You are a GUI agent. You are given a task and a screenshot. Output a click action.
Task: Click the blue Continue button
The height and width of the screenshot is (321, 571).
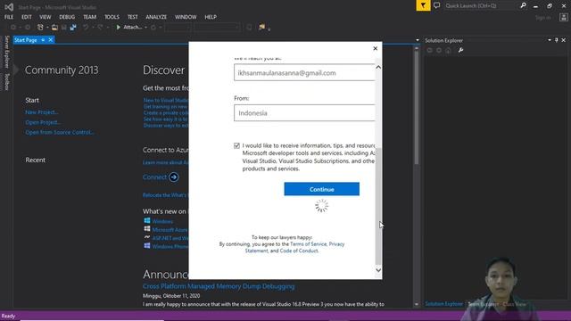tap(321, 189)
